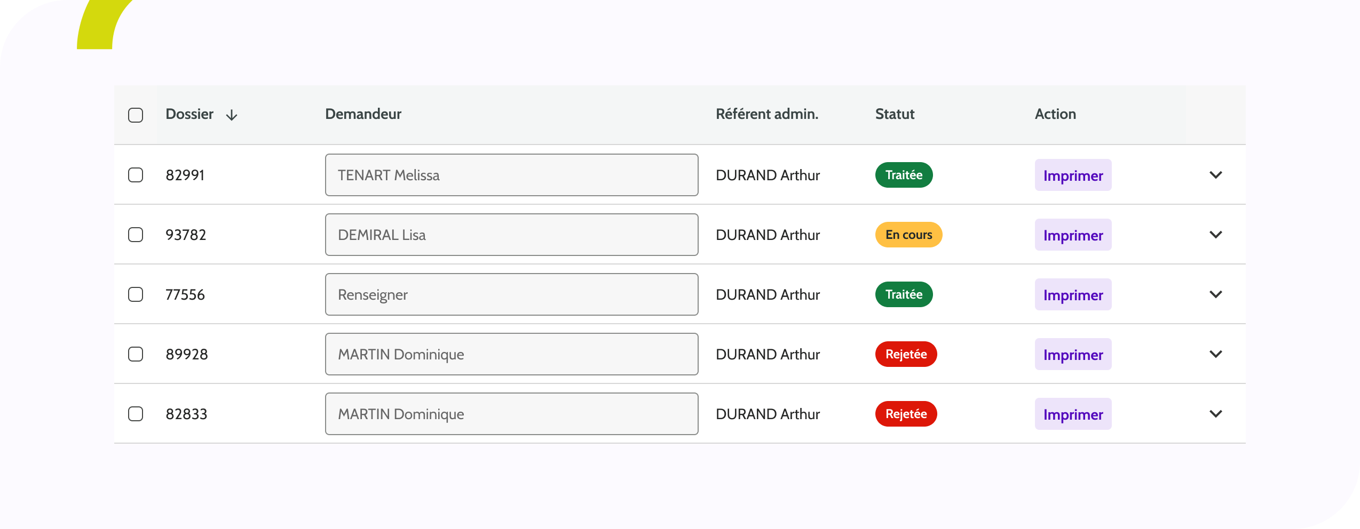Tick the checkbox for dossier 77556

pyautogui.click(x=136, y=294)
